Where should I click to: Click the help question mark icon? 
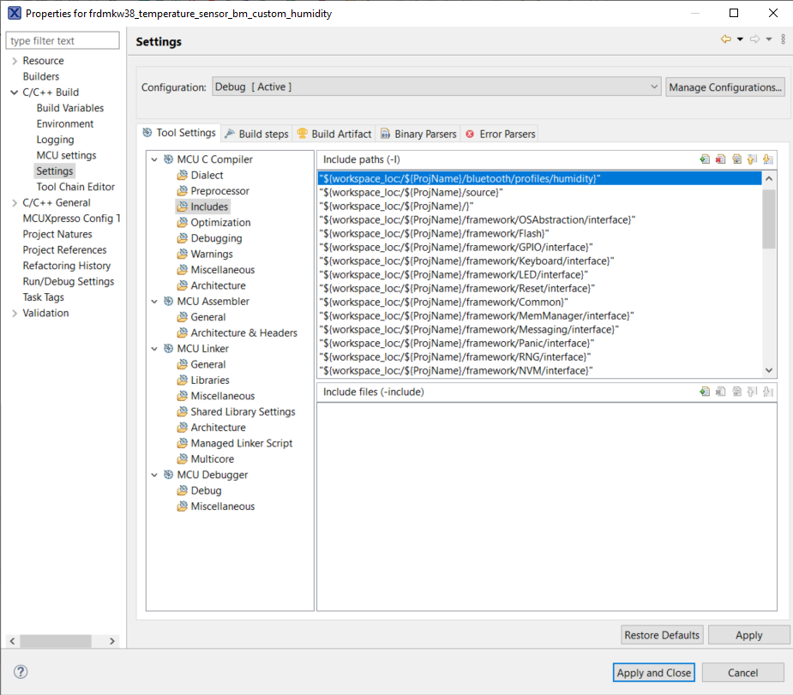pyautogui.click(x=19, y=672)
